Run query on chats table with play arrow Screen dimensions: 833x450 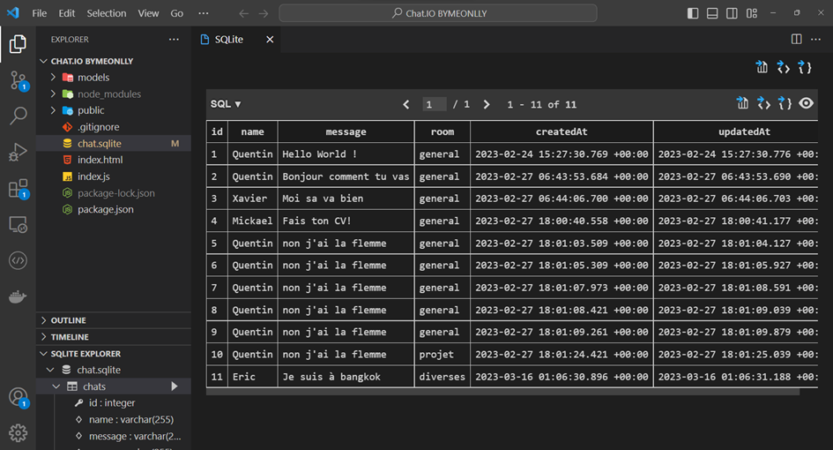tap(175, 386)
